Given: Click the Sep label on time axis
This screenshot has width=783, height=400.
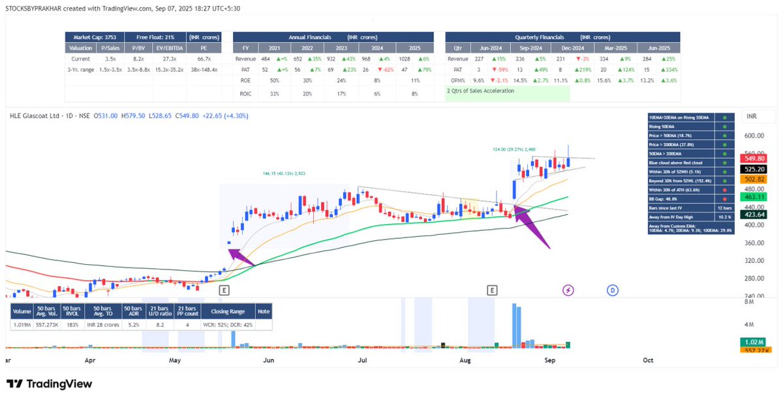Looking at the screenshot, I should tap(549, 360).
